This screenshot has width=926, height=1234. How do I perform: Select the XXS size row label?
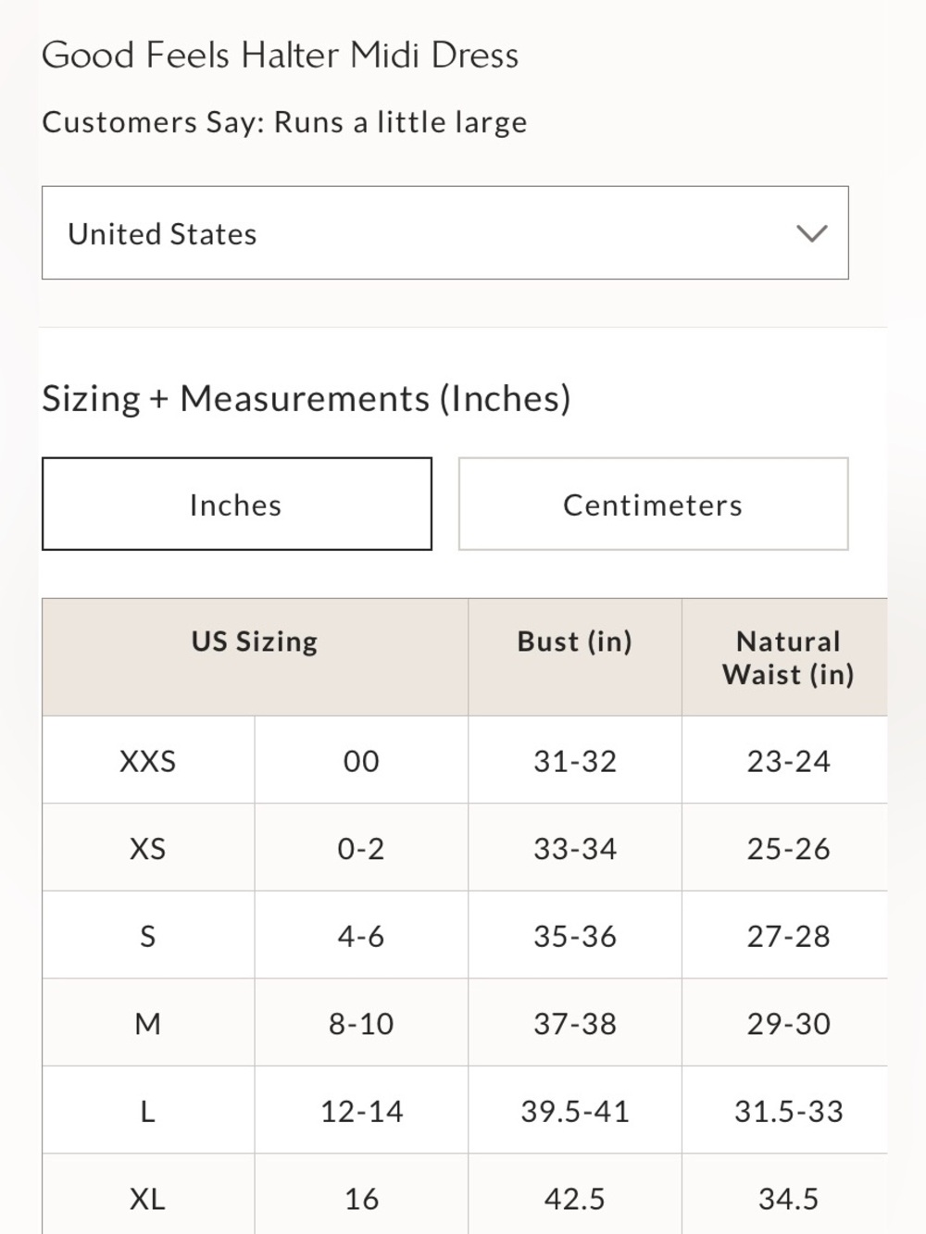[x=148, y=760]
